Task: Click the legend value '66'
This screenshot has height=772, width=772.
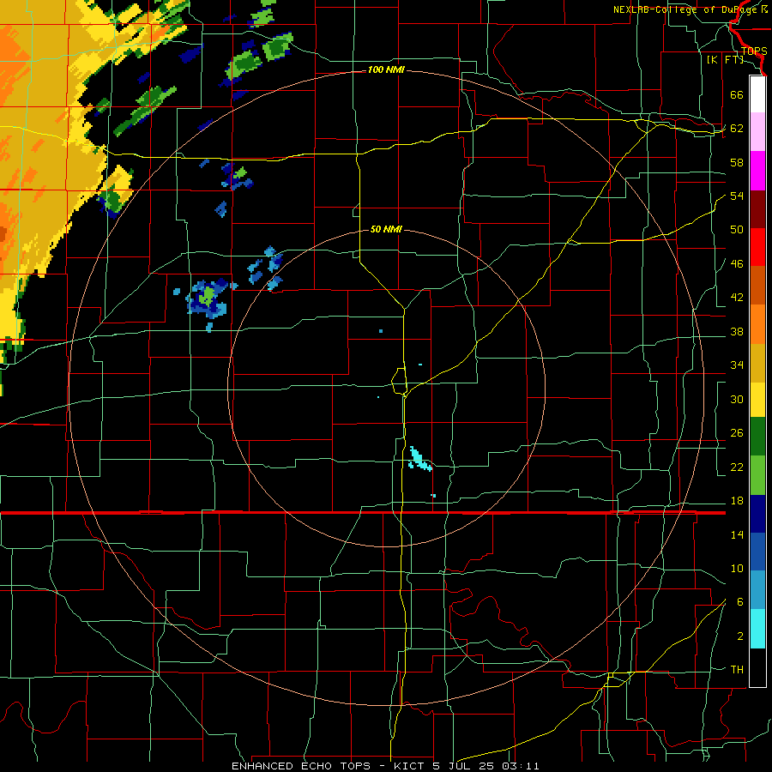Action: 737,95
